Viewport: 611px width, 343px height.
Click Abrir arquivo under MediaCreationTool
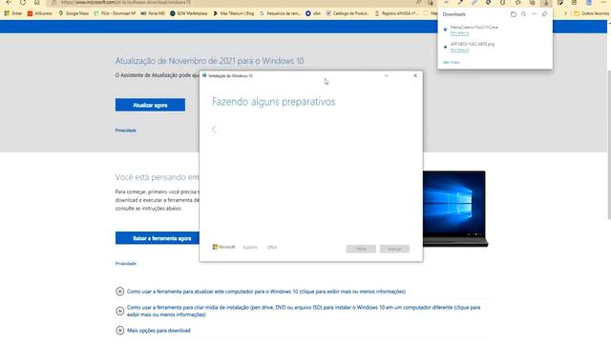pos(459,33)
